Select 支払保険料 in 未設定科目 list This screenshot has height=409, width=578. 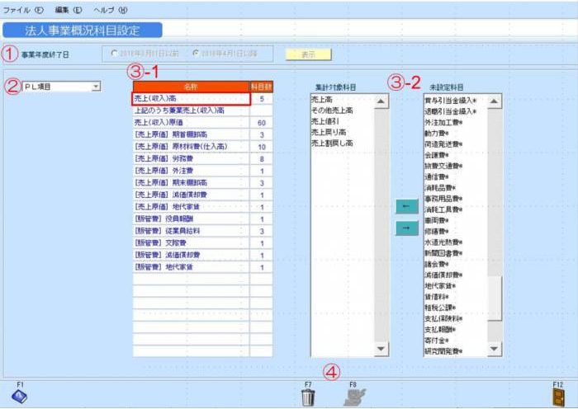pyautogui.click(x=443, y=318)
